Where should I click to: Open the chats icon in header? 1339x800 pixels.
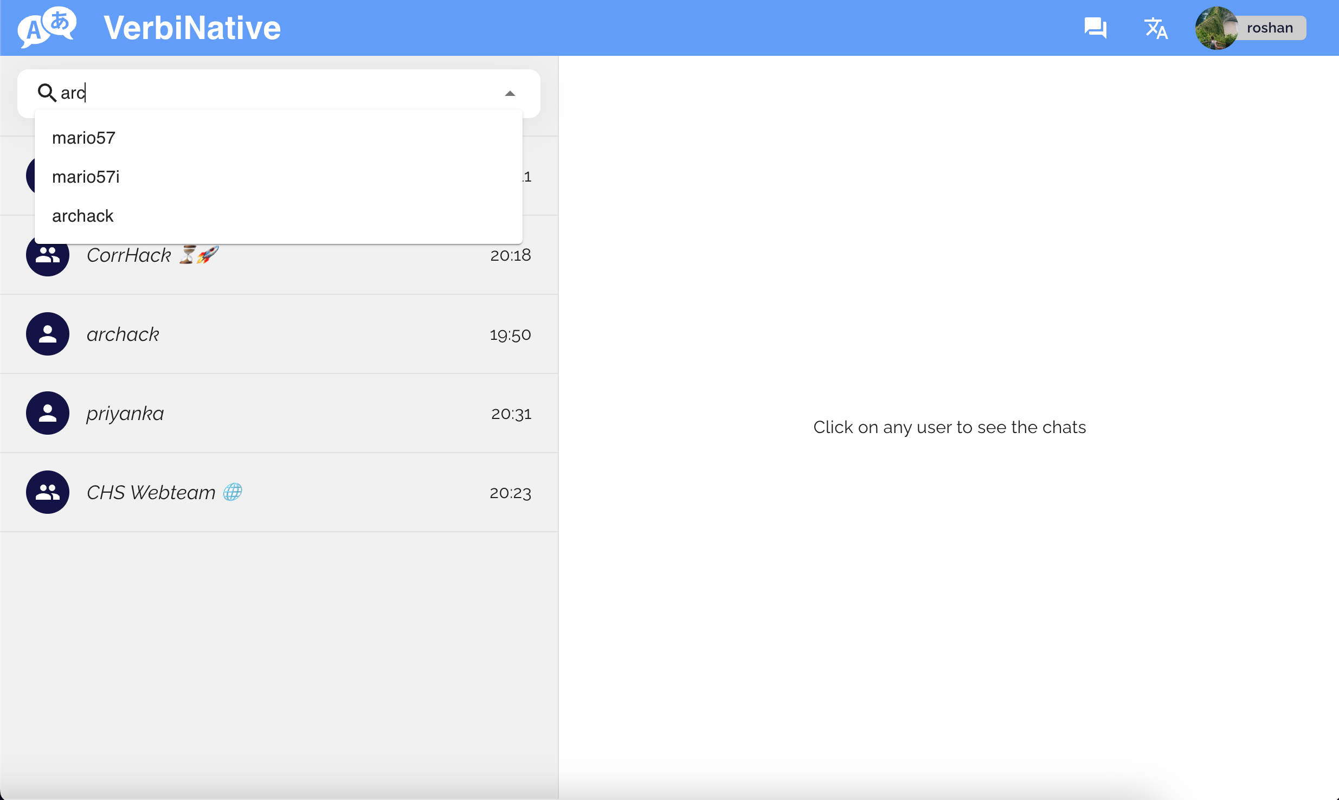(1095, 28)
